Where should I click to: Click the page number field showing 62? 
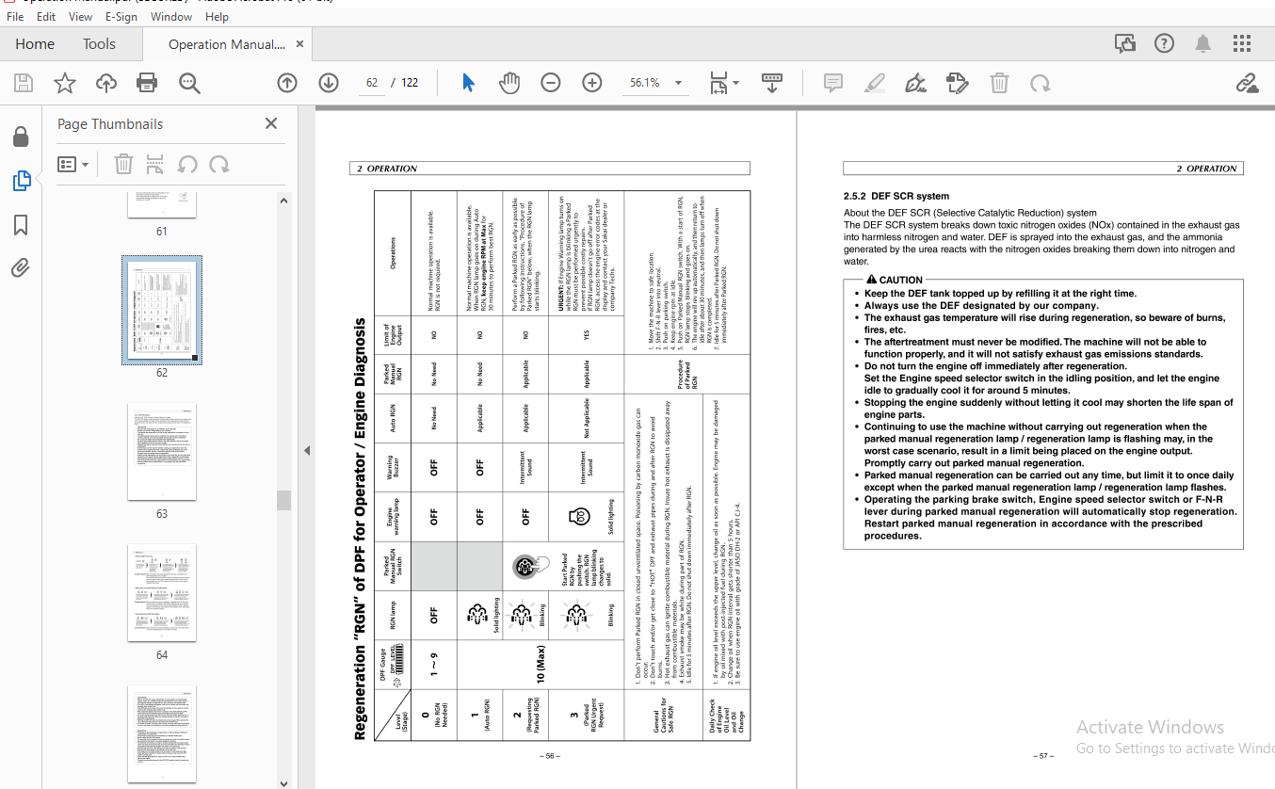(372, 83)
